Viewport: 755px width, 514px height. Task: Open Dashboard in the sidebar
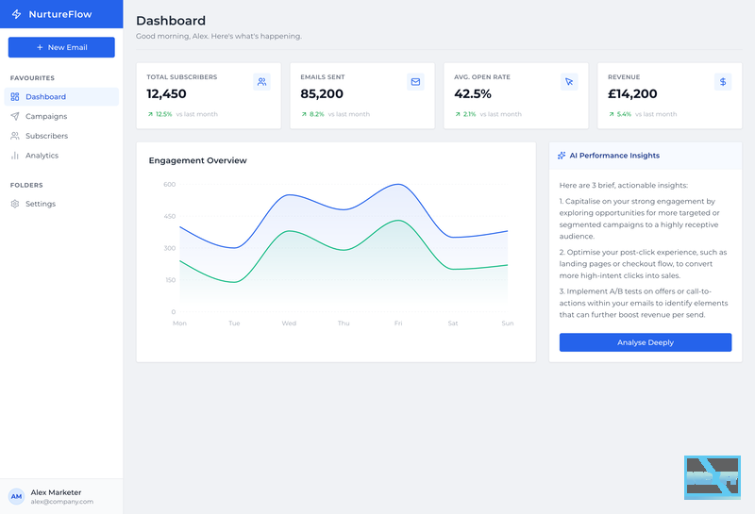coord(61,97)
